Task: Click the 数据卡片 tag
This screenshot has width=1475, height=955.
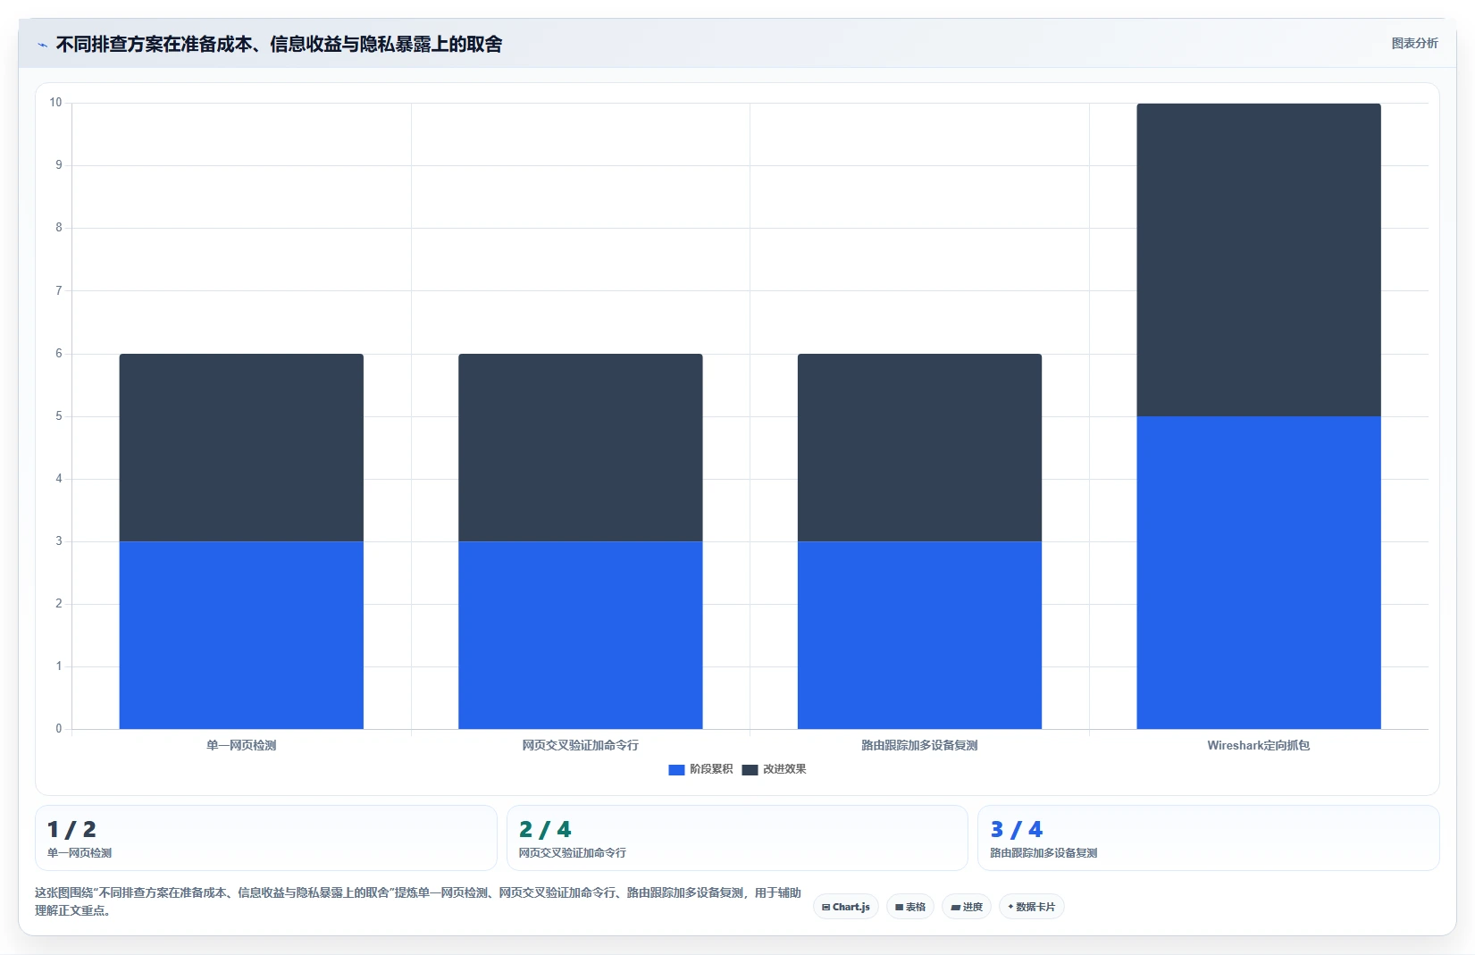Action: 1032,907
